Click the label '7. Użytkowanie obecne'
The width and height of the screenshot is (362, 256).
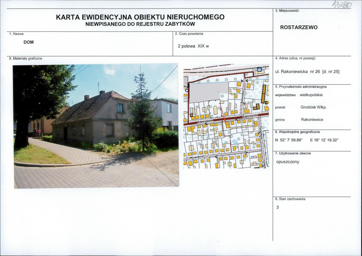[293, 153]
